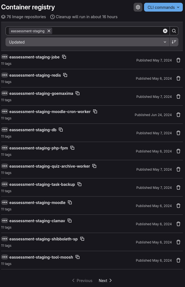Copy the eassessment-staging-php-fpm repository path

72,148
